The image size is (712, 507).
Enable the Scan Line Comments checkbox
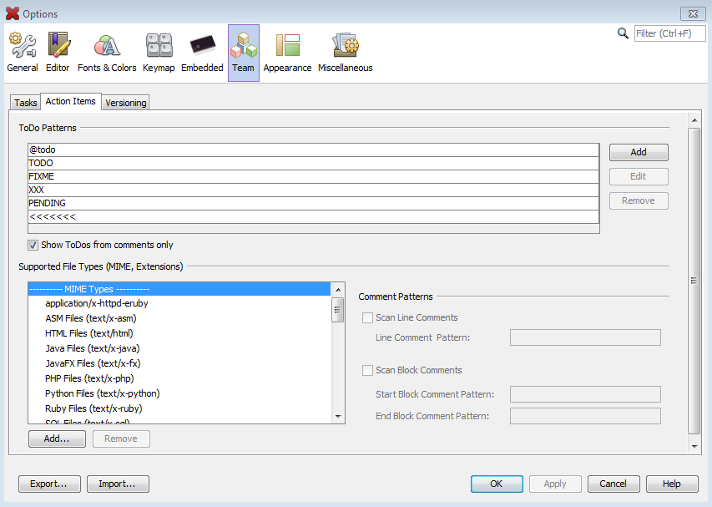[x=367, y=317]
